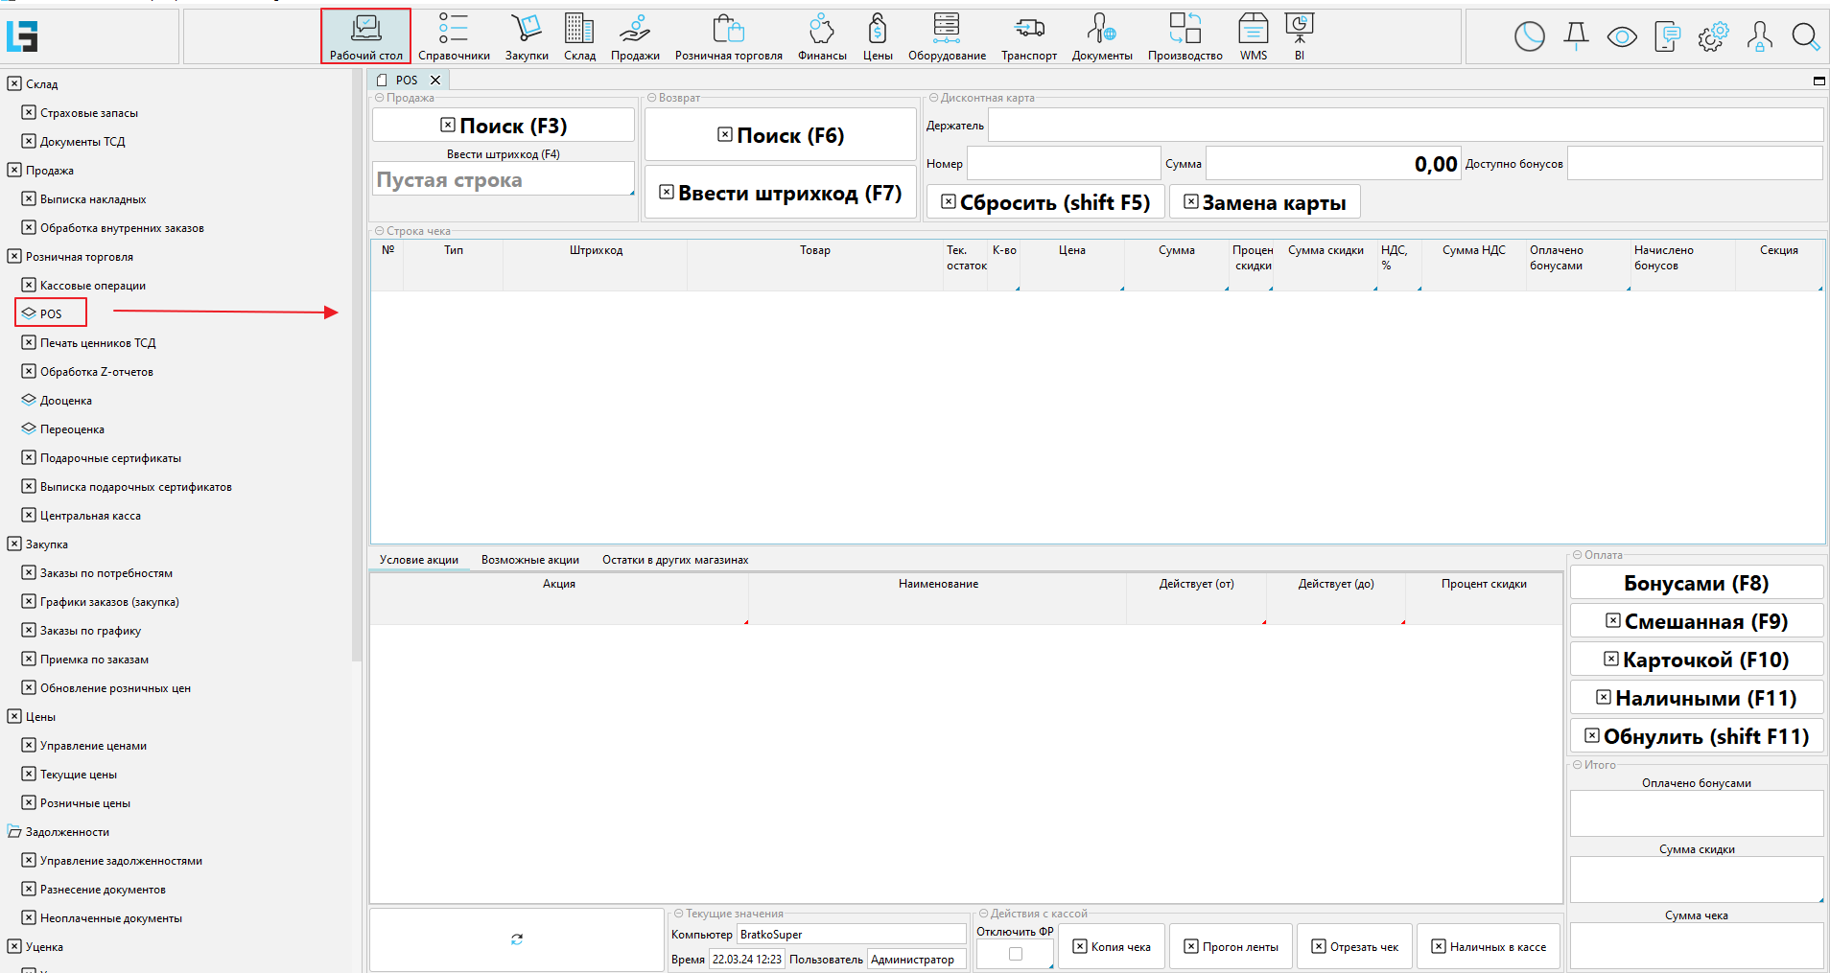The height and width of the screenshot is (973, 1830).
Task: Click the Замена карты button
Action: [1264, 202]
